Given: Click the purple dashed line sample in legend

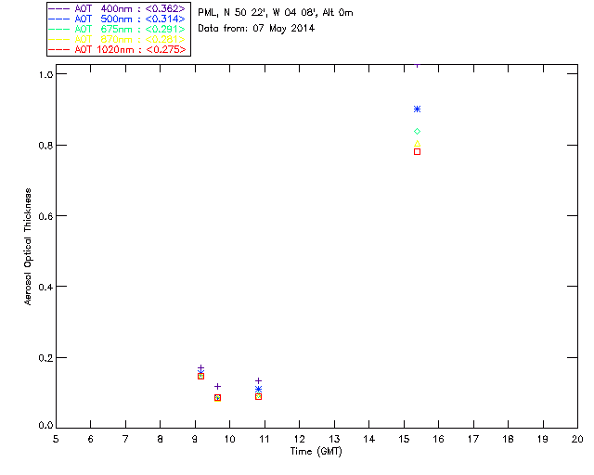Looking at the screenshot, I should click(59, 8).
